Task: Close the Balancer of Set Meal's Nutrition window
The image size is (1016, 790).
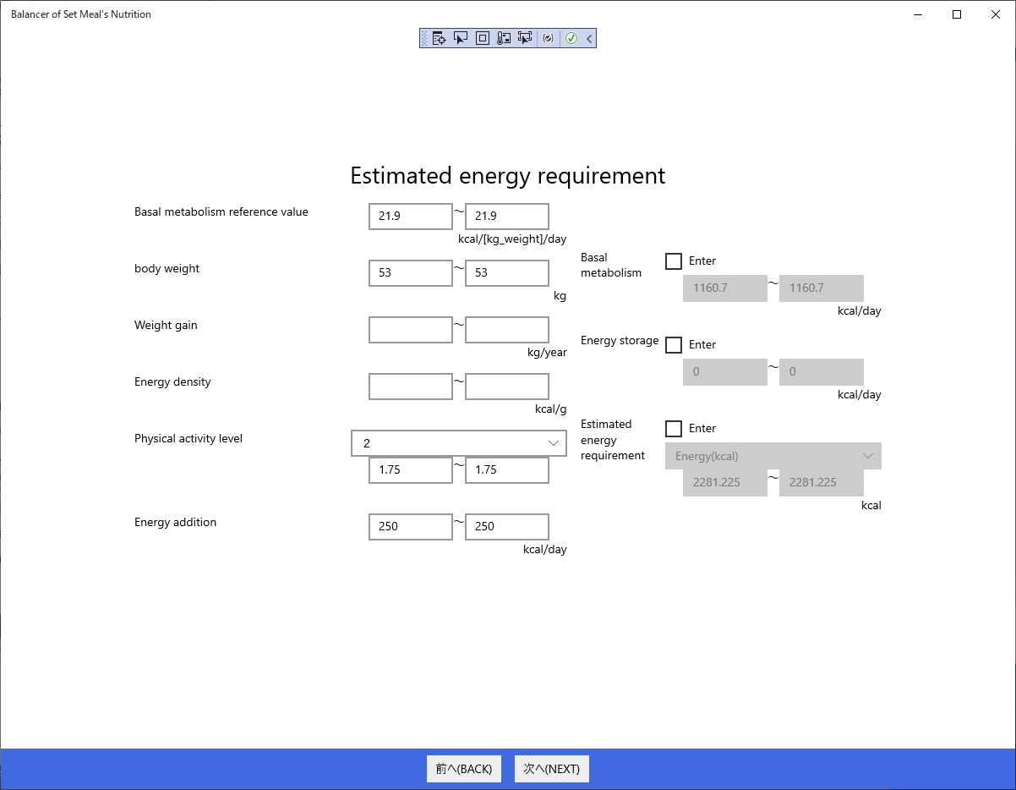Action: 996,14
